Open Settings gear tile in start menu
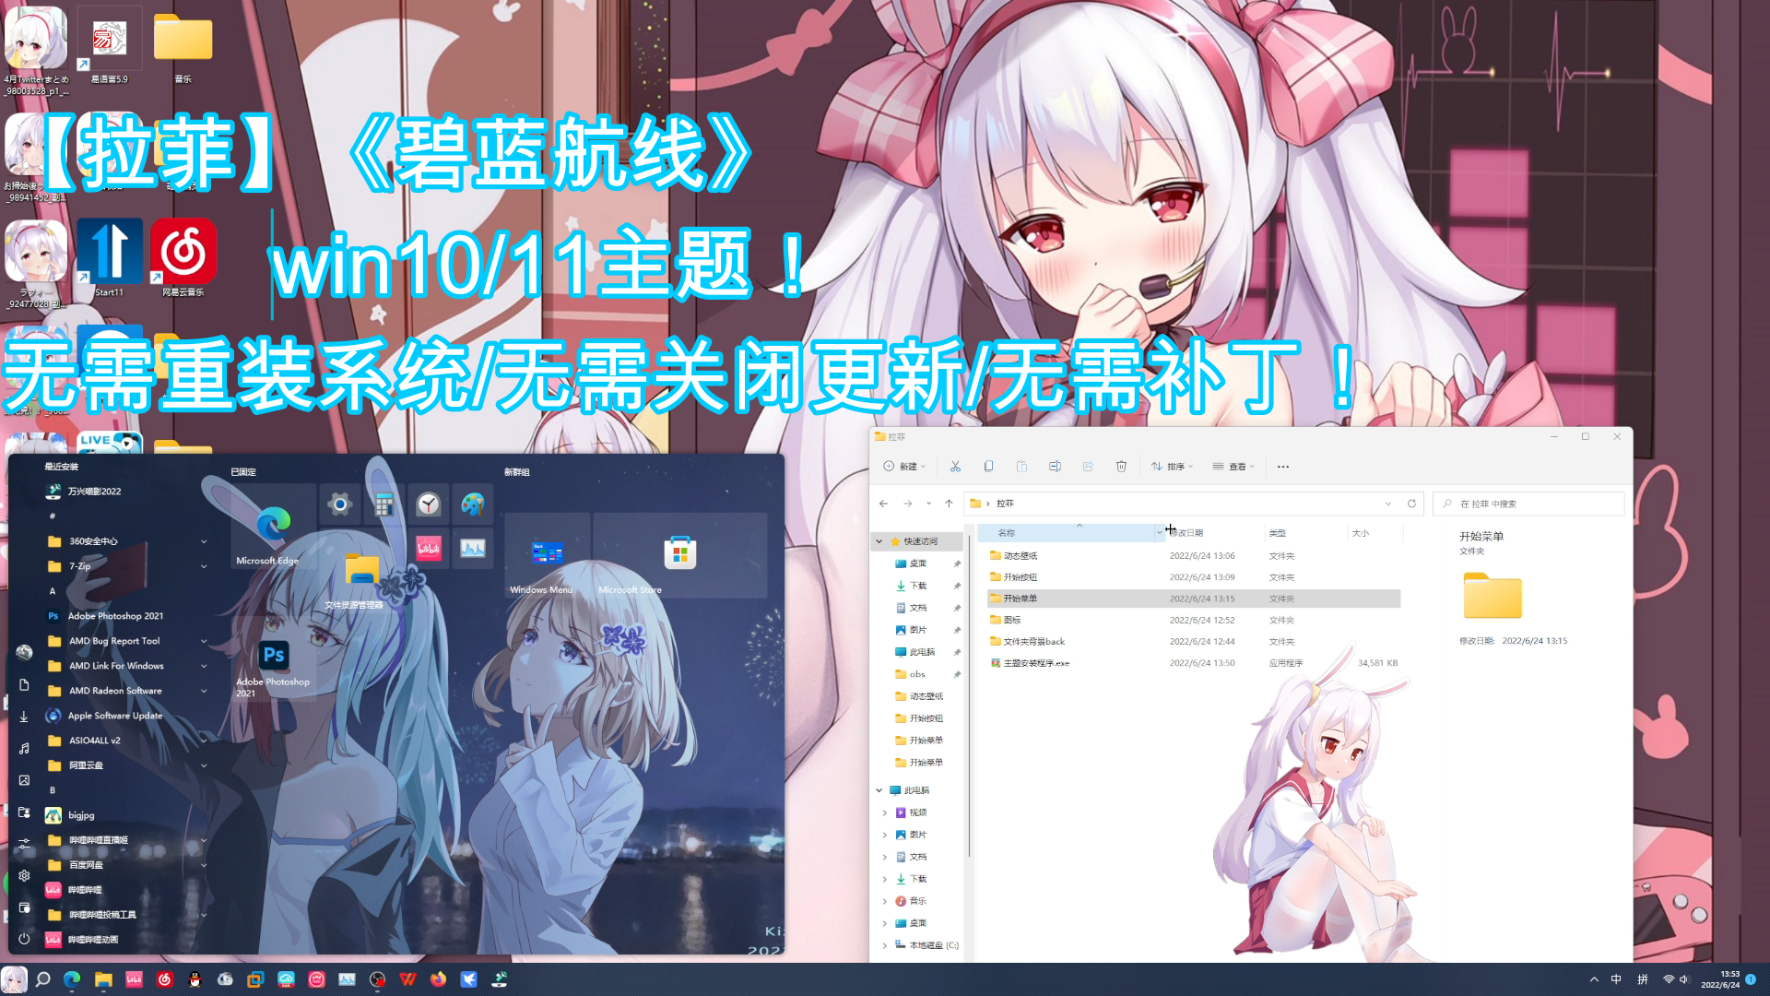Screen dimensions: 1770x996 (340, 504)
